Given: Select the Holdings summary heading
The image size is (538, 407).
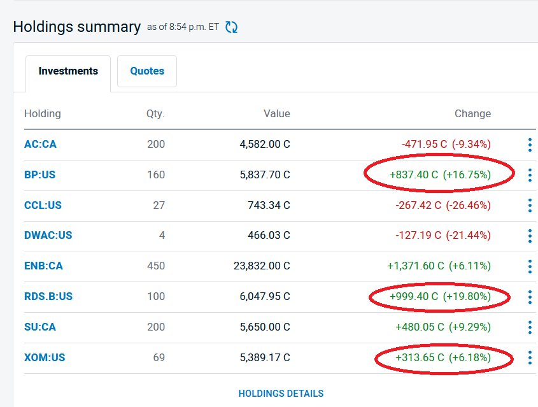Looking at the screenshot, I should tap(77, 27).
